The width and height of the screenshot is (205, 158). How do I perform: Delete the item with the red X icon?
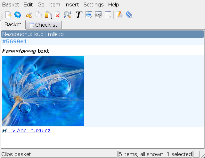57,15
